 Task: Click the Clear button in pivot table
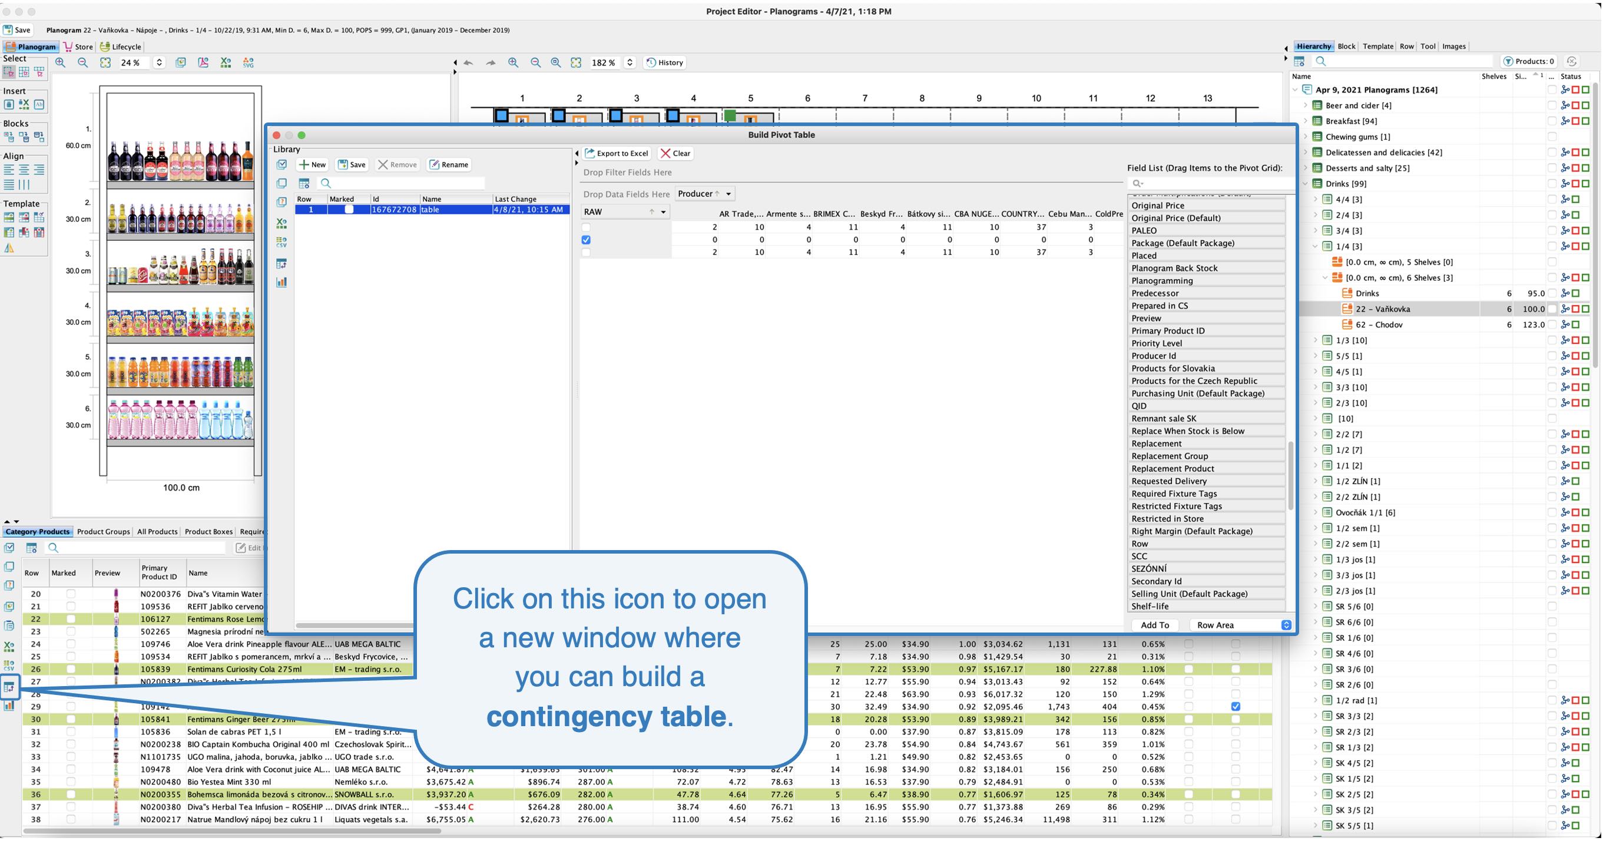click(x=676, y=153)
